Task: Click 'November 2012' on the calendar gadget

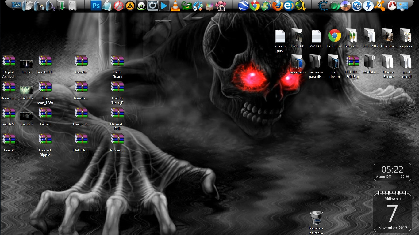Action: tap(393, 228)
